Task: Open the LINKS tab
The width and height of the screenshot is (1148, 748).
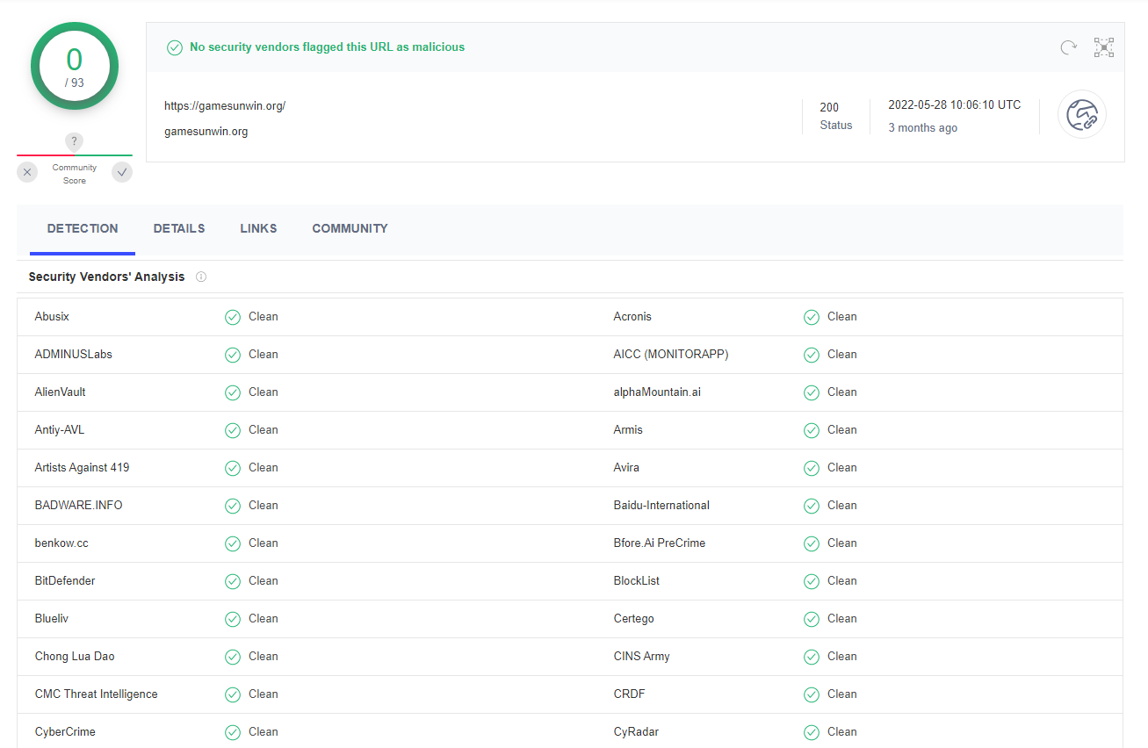Action: click(258, 228)
